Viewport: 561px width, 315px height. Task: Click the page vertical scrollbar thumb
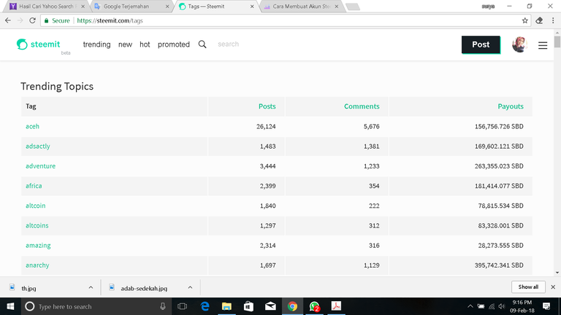coord(557,42)
